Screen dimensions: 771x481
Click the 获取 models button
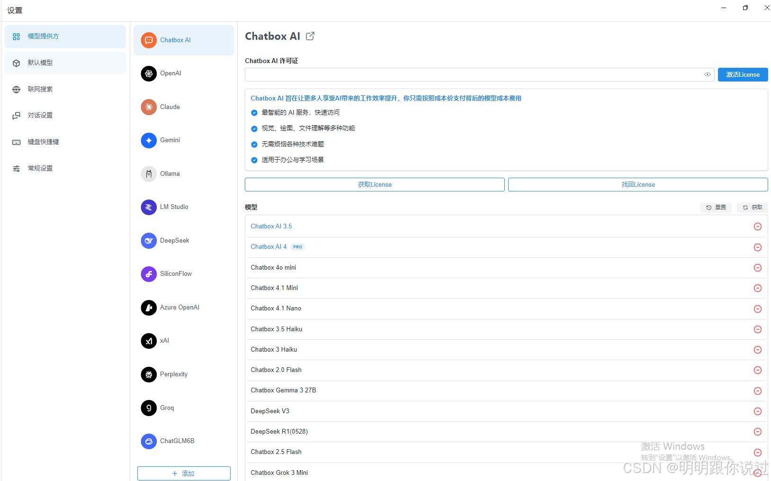[753, 208]
